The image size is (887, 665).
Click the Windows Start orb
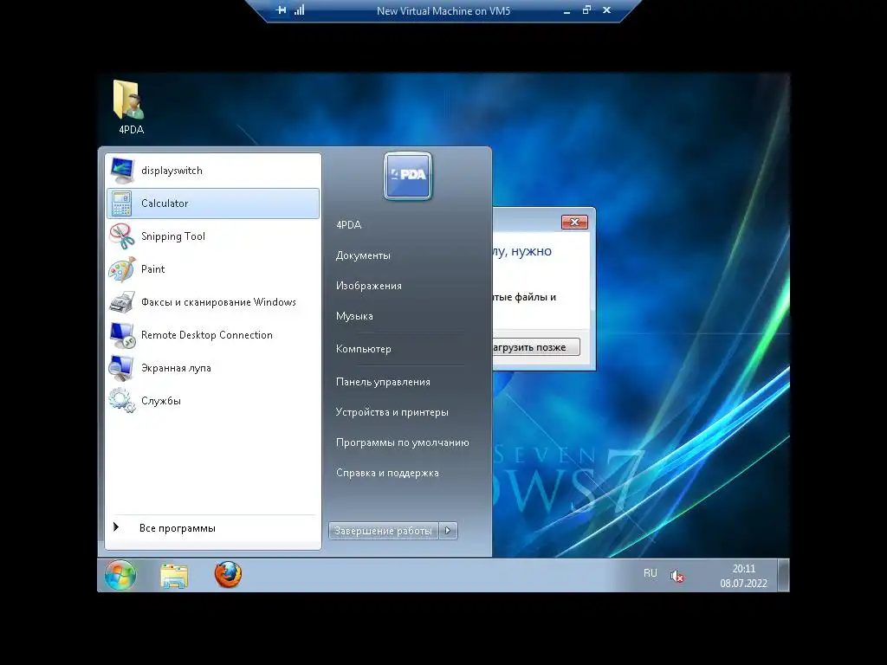click(x=120, y=575)
